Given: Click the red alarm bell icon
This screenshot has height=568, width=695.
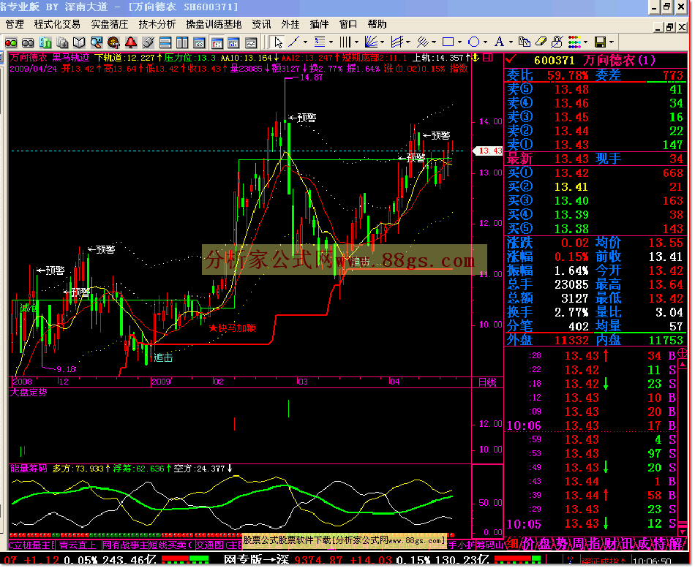Looking at the screenshot, I should point(131,42).
